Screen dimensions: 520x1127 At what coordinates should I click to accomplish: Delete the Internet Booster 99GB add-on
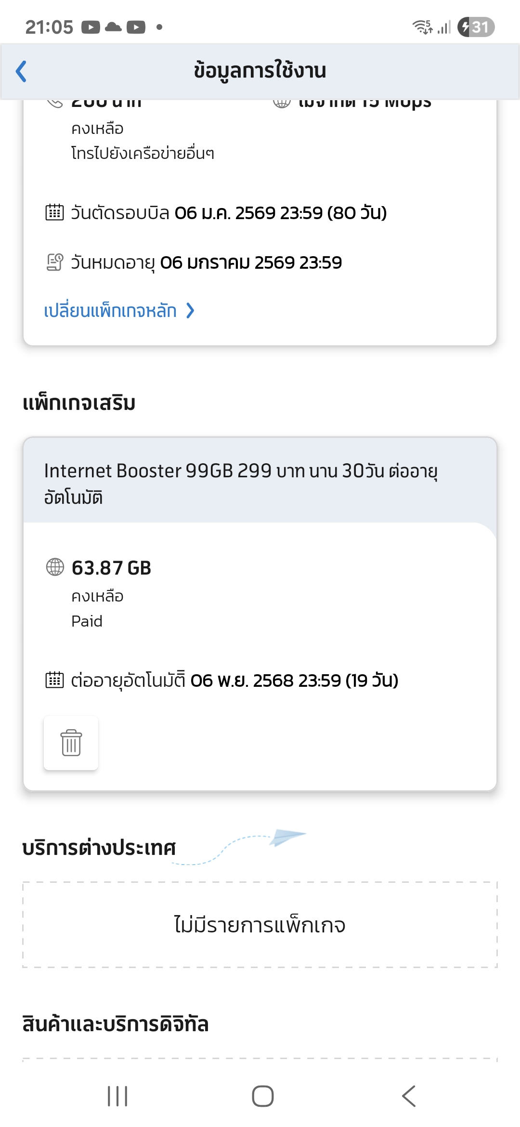71,743
